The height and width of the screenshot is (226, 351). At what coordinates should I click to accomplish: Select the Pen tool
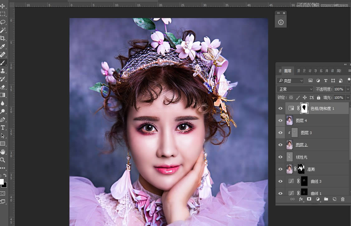3,119
